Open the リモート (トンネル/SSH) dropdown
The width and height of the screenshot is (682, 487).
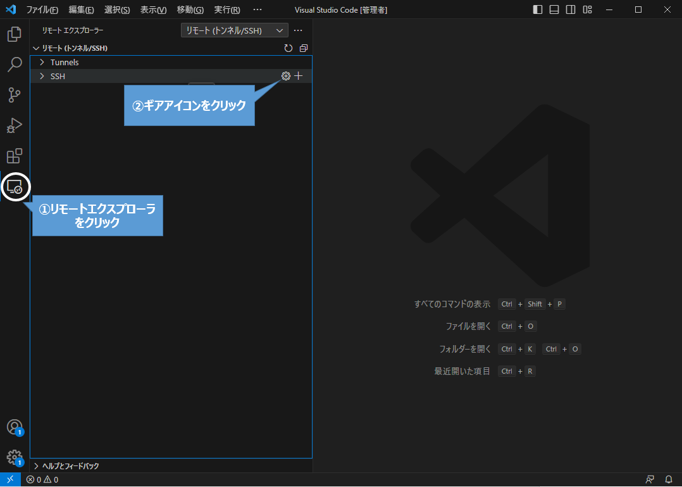pos(234,30)
